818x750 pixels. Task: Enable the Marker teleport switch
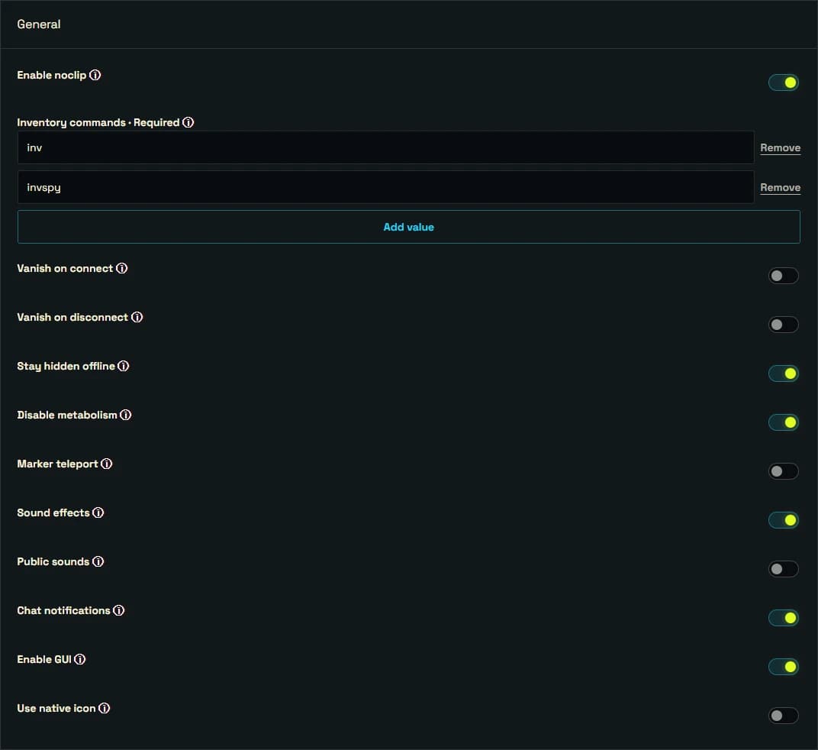783,471
